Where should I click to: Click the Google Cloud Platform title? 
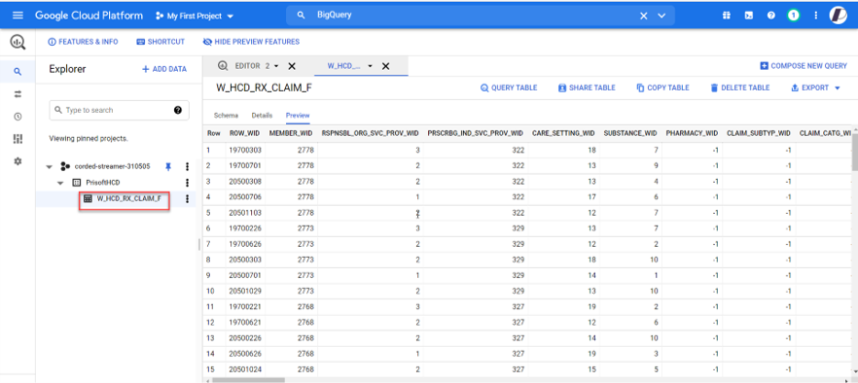click(x=89, y=16)
